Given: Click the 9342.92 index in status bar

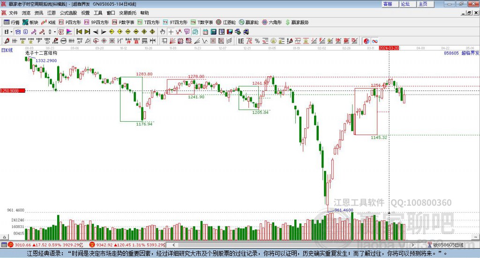Looking at the screenshot, I should [105, 245].
